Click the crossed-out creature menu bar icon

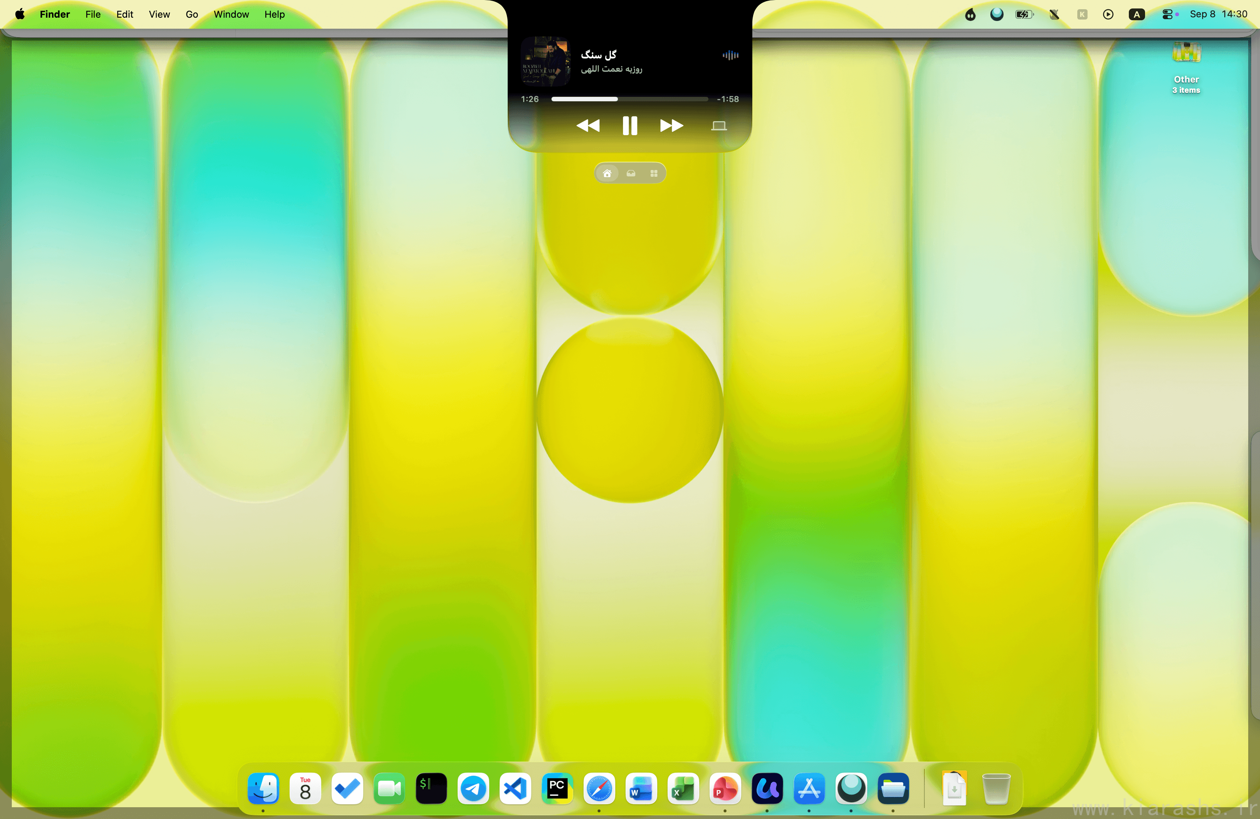[1054, 14]
